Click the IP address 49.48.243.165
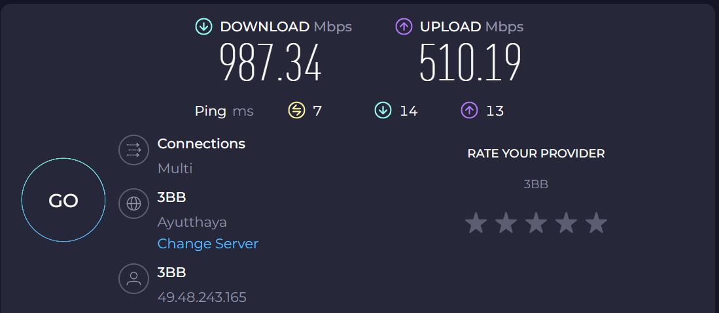Image resolution: width=719 pixels, height=313 pixels. (x=202, y=297)
